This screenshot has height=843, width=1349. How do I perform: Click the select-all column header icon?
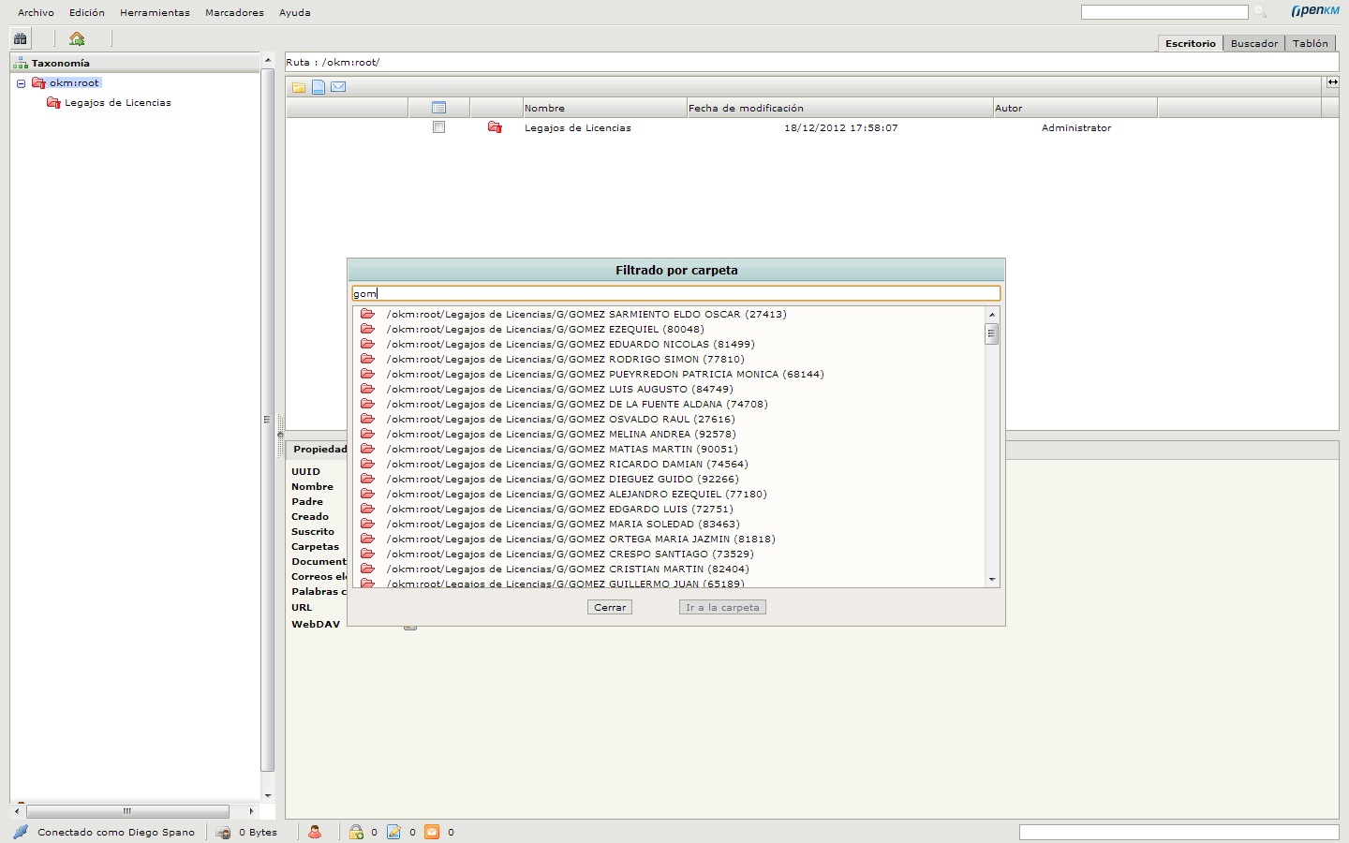click(438, 108)
